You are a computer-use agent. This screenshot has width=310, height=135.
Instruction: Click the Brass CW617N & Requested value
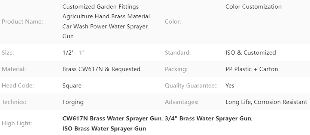pos(101,69)
